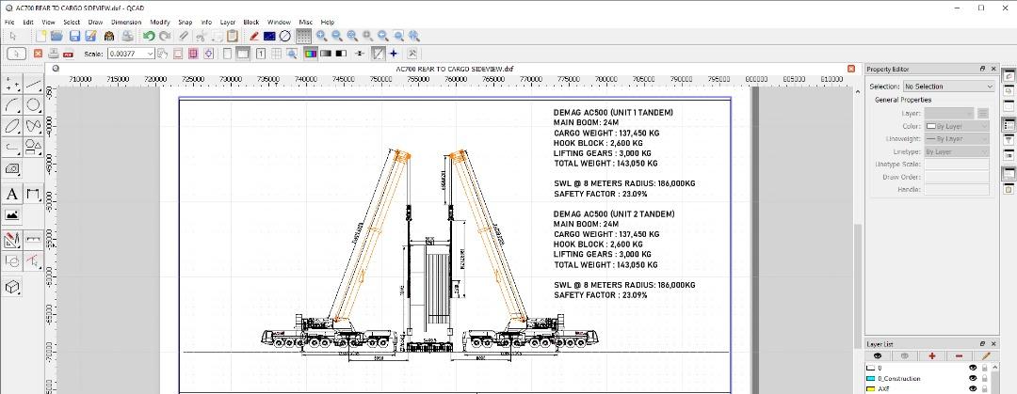Select the Ellipse drawing tool

click(12, 126)
